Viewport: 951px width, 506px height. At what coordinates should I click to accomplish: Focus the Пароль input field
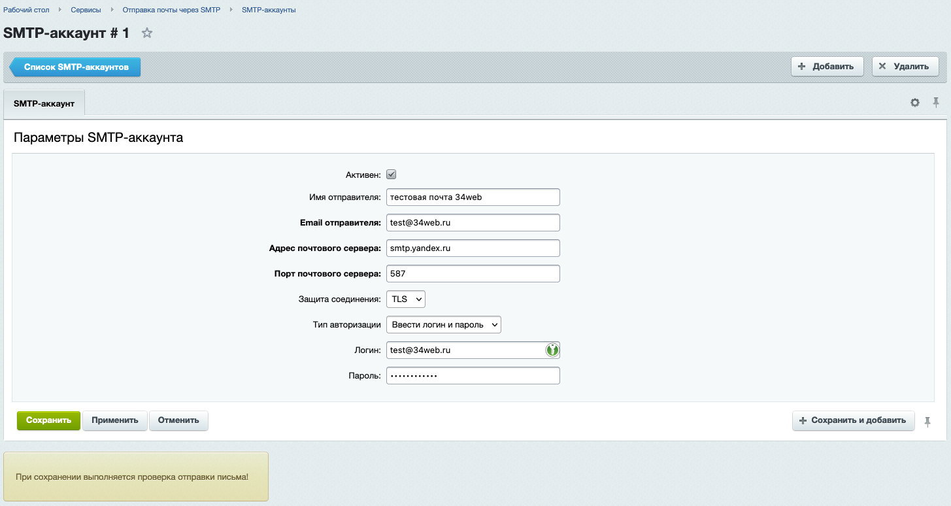coord(473,376)
